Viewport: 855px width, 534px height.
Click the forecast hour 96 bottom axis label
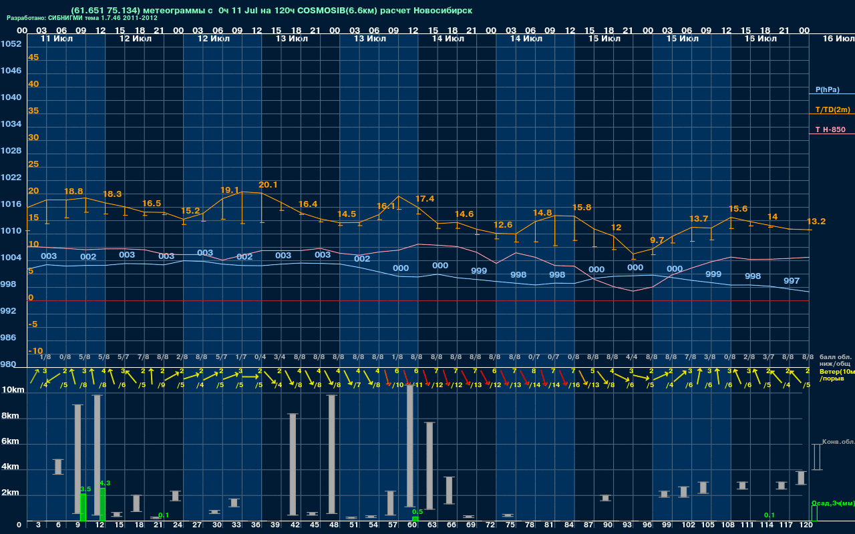pos(647,525)
